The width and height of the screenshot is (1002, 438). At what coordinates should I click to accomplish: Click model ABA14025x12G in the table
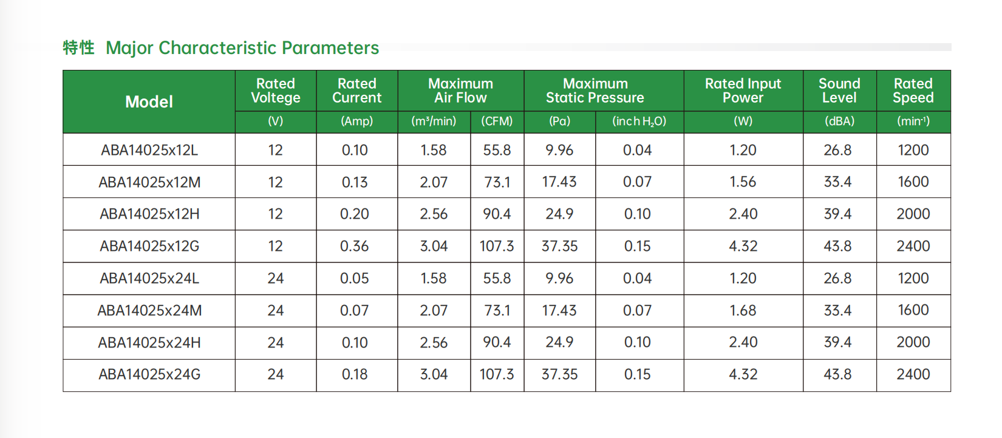(x=149, y=246)
